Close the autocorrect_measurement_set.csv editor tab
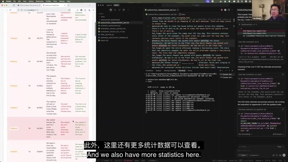This screenshot has width=288, height=162. pyautogui.click(x=178, y=10)
